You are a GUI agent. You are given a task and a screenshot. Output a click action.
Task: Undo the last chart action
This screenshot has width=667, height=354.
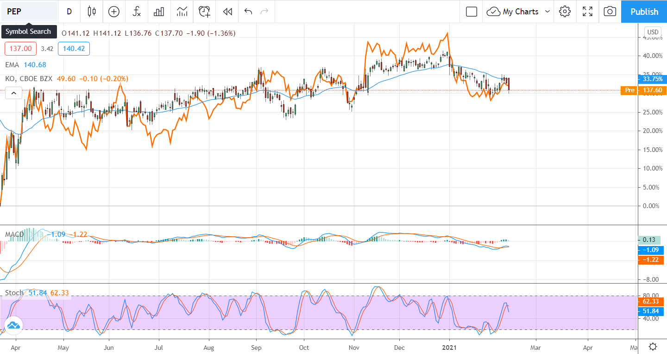click(x=248, y=12)
